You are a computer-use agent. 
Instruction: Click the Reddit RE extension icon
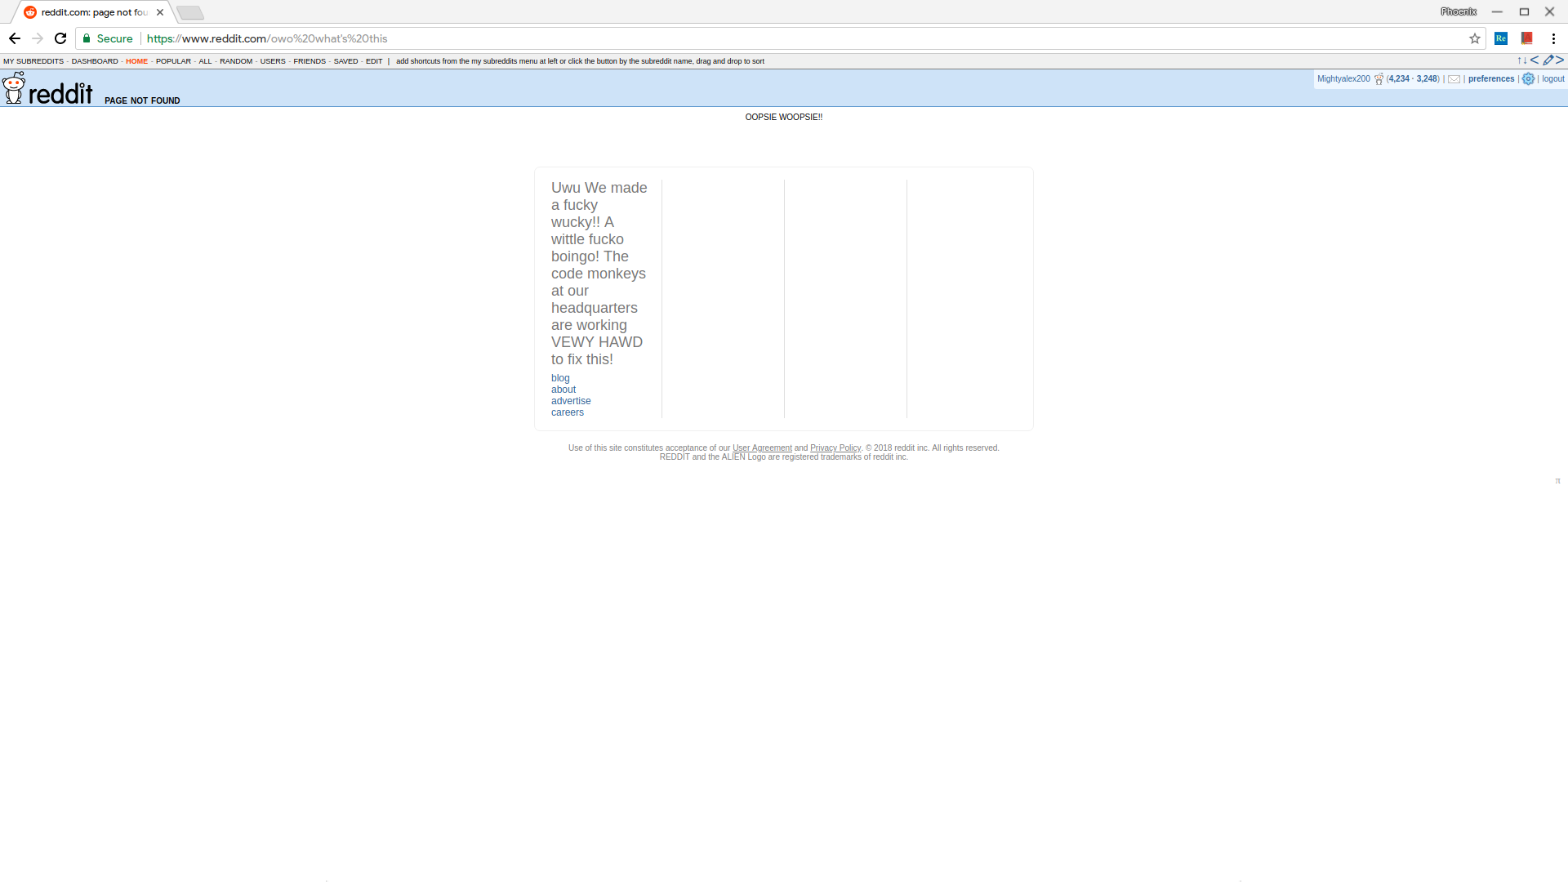(x=1501, y=38)
